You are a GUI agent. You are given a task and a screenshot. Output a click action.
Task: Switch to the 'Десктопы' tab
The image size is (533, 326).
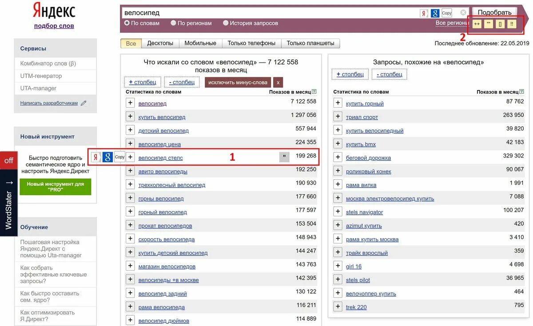pos(160,43)
